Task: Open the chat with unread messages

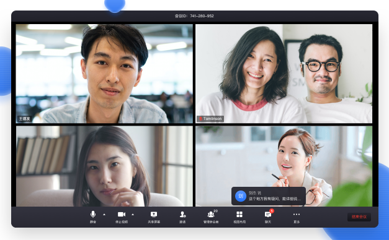Action: click(x=268, y=217)
